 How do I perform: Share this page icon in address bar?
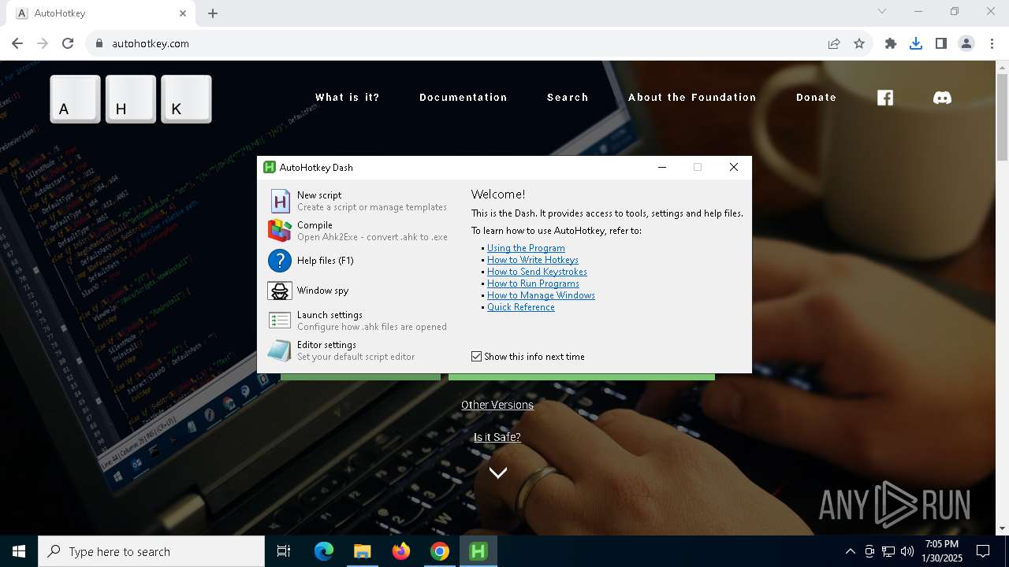click(x=834, y=43)
